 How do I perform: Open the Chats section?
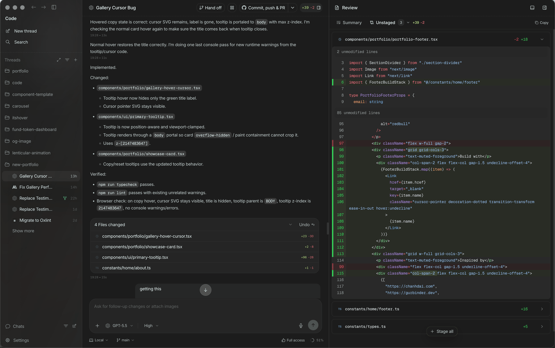click(x=19, y=326)
